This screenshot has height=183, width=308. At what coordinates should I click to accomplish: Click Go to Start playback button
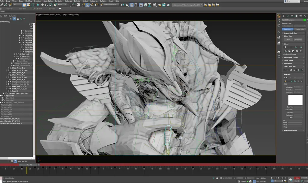tap(272, 178)
